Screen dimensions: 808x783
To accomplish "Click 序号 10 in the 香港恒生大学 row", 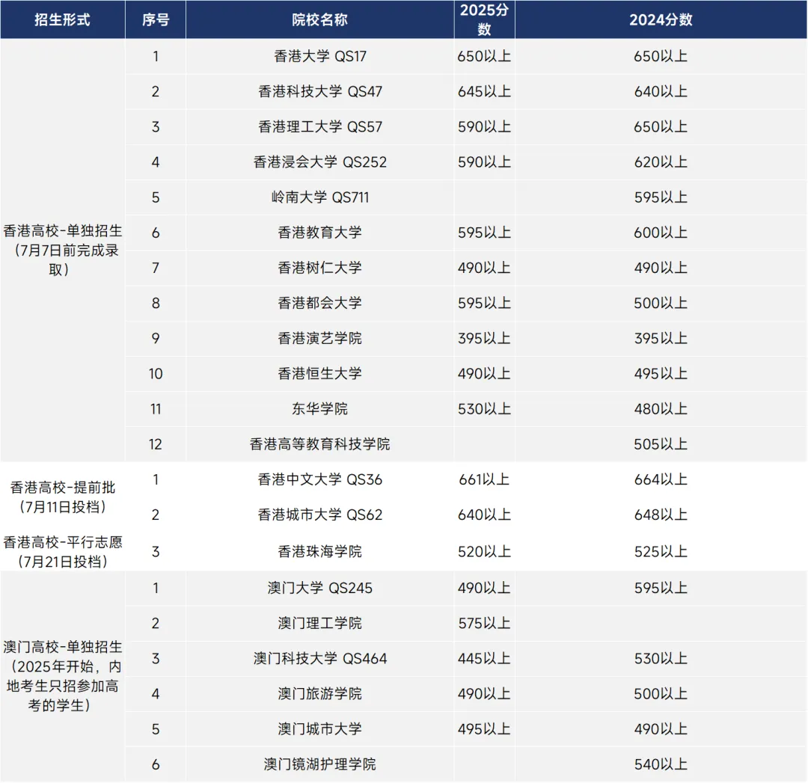I will [156, 374].
